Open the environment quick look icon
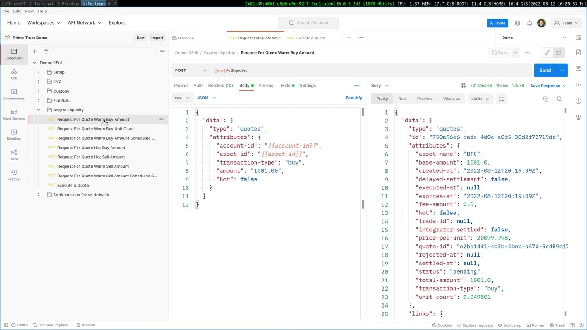This screenshot has height=330, width=587. coord(578,38)
